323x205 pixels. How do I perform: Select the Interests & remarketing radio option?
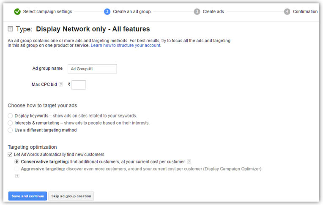(10, 123)
